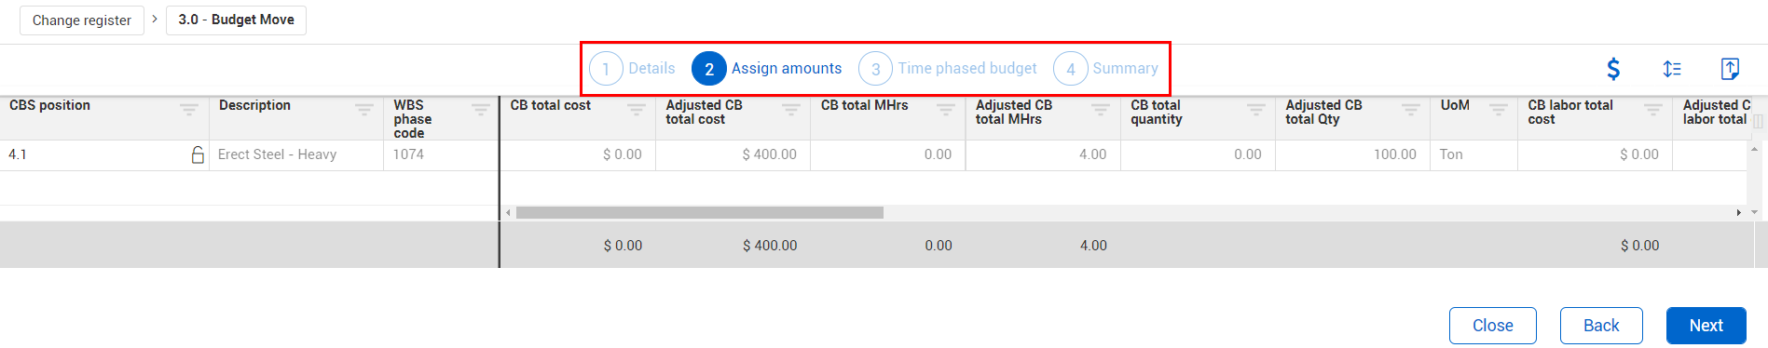
Task: Go to step 3 Time phased budget
Action: coord(948,69)
